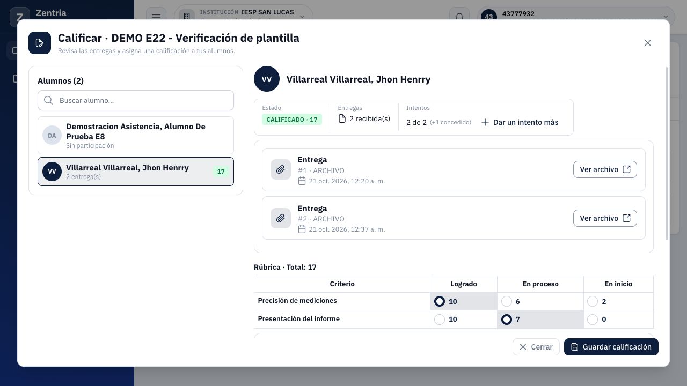Expand the IESP SAN LUCAS institution dropdown
687x386 pixels.
[x=244, y=16]
